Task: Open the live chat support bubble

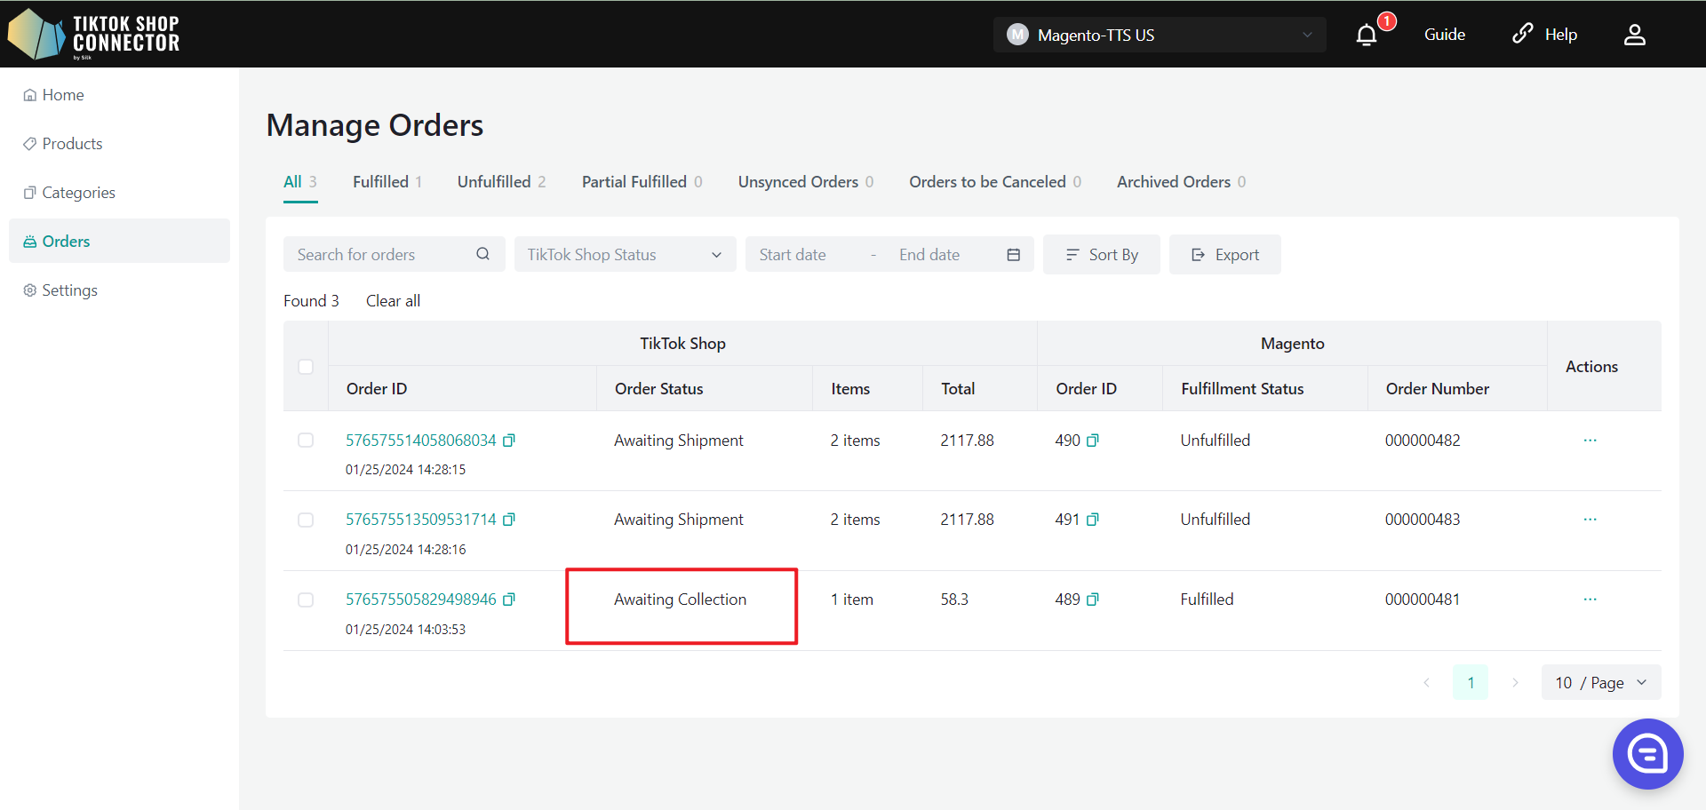Action: [x=1647, y=754]
